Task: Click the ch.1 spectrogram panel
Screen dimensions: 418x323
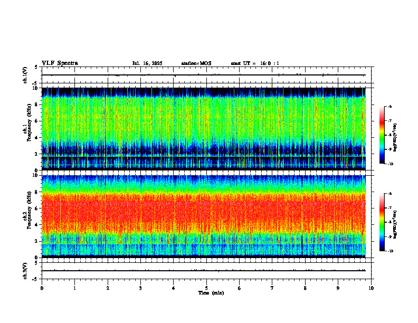Action: click(203, 129)
